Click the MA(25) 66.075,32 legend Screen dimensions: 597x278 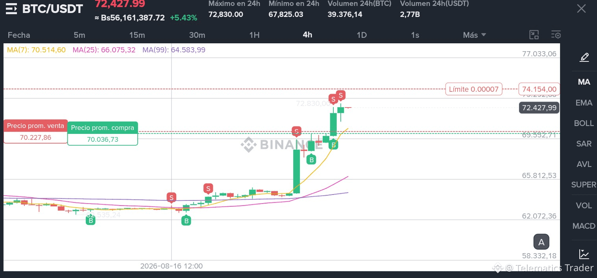(104, 50)
